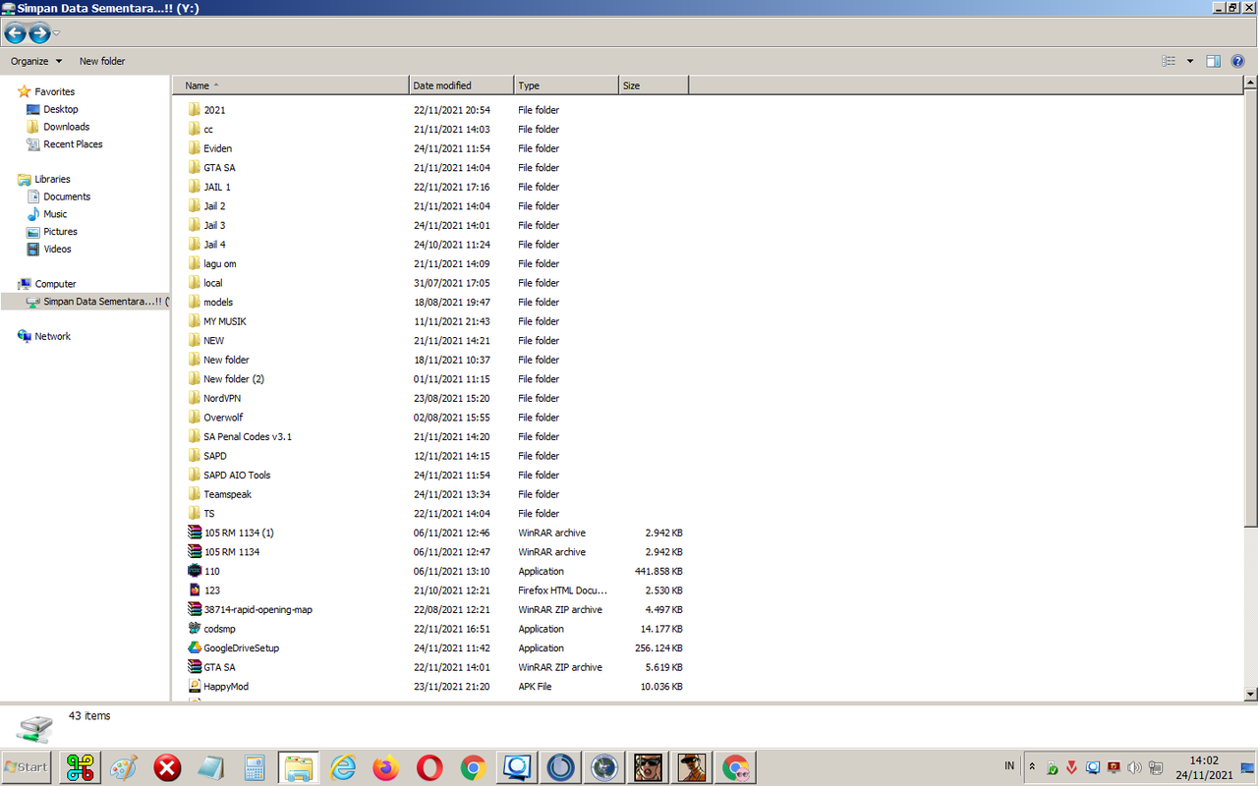Select the 105 RM 1134 (1) WinRAR archive icon
The width and height of the screenshot is (1258, 786).
195,533
